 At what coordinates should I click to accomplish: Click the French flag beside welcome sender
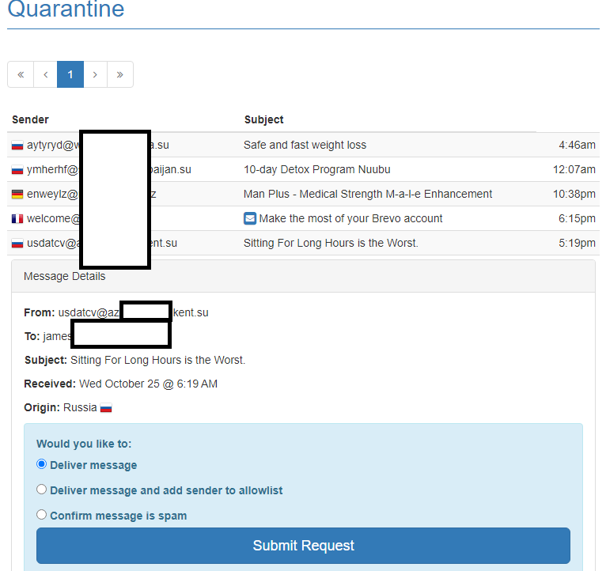pyautogui.click(x=17, y=218)
